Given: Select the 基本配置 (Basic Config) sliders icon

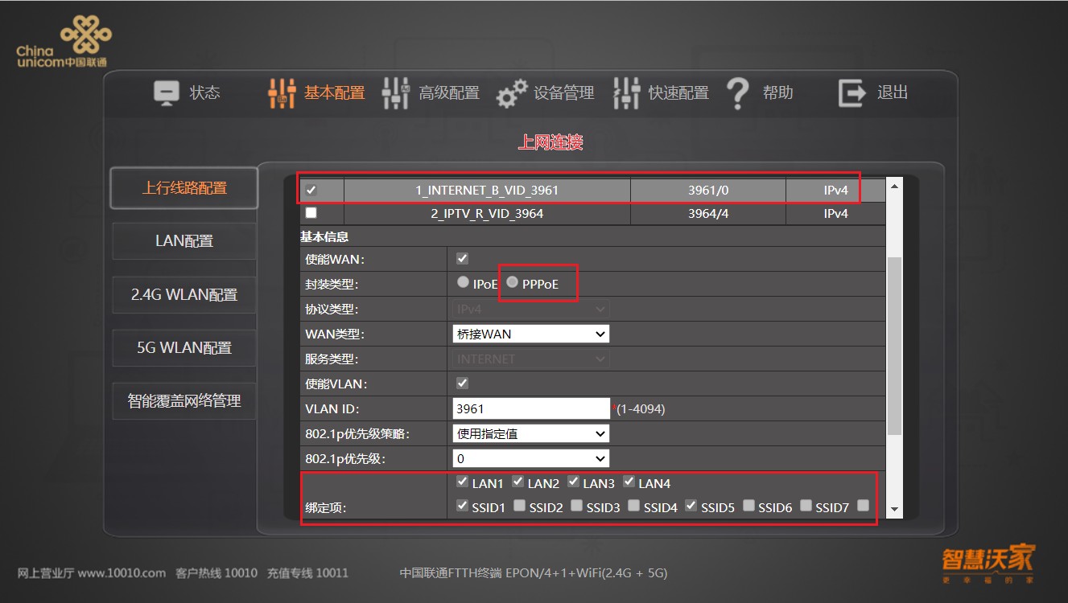Looking at the screenshot, I should tap(281, 92).
